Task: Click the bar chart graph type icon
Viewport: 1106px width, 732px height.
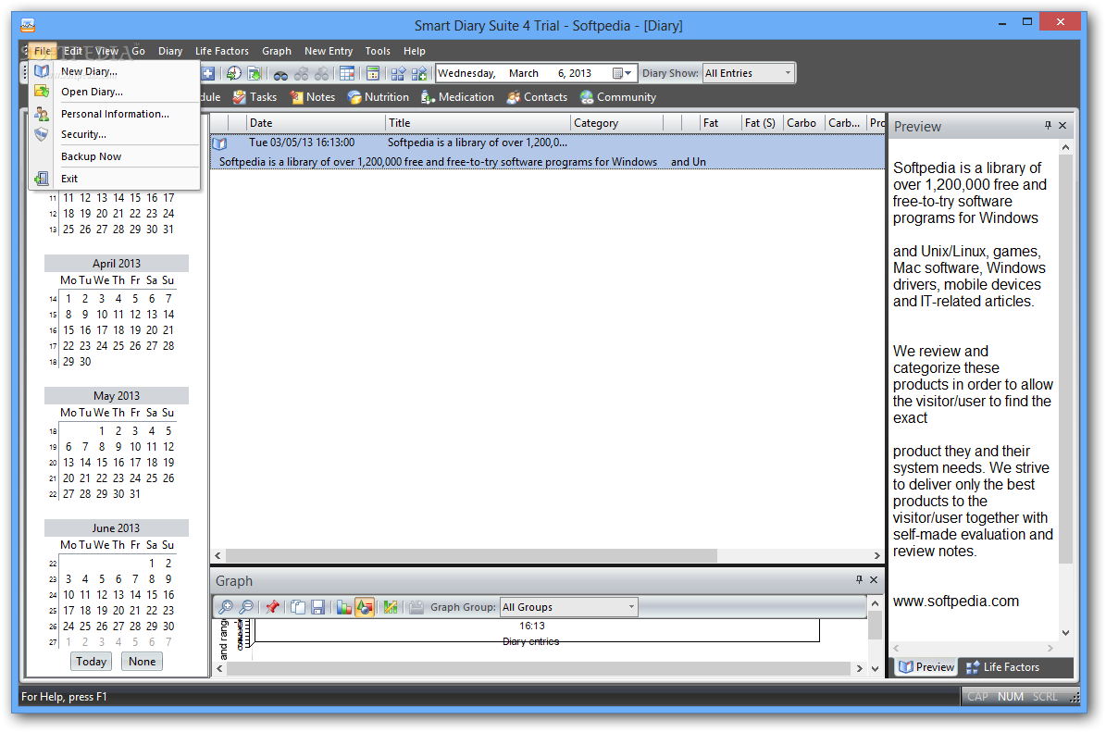Action: pyautogui.click(x=344, y=606)
